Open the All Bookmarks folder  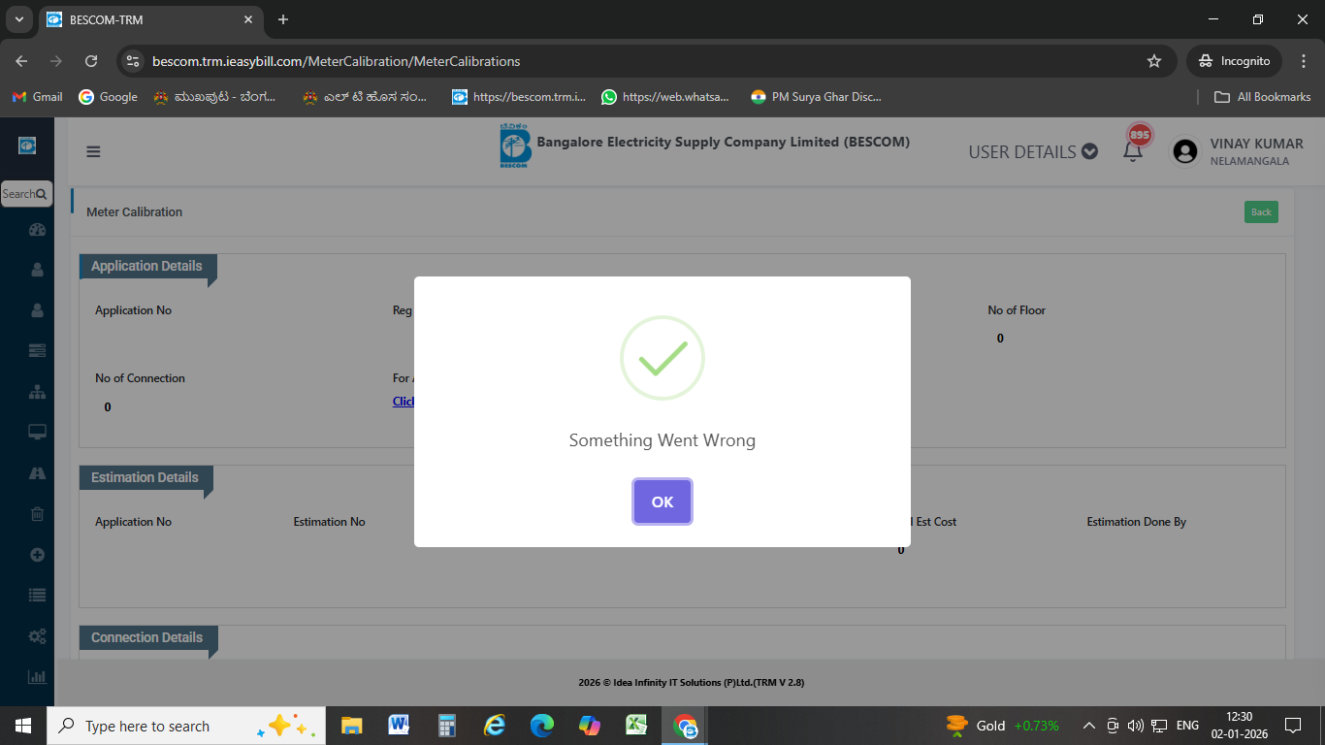1263,97
